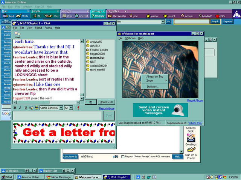Expand the Services dropdown arrow

pyautogui.click(x=88, y=11)
